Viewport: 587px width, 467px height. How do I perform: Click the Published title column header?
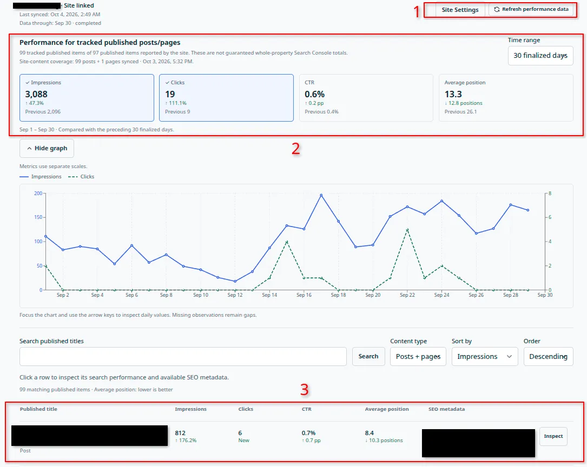pyautogui.click(x=38, y=409)
